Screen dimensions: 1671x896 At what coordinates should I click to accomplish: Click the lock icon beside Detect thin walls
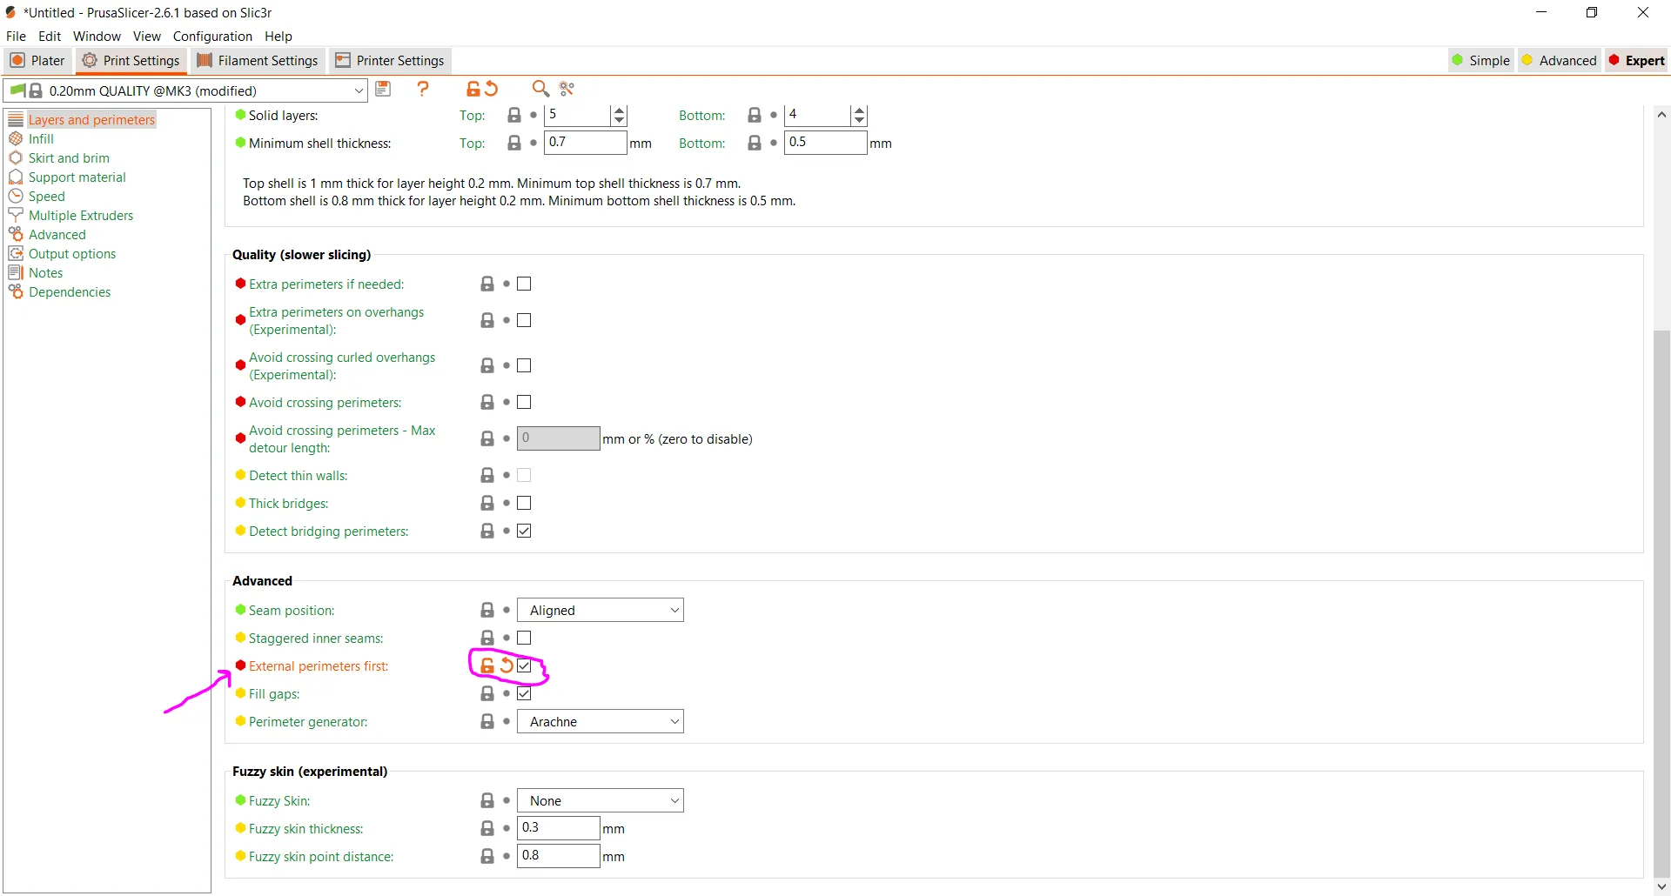(x=487, y=476)
